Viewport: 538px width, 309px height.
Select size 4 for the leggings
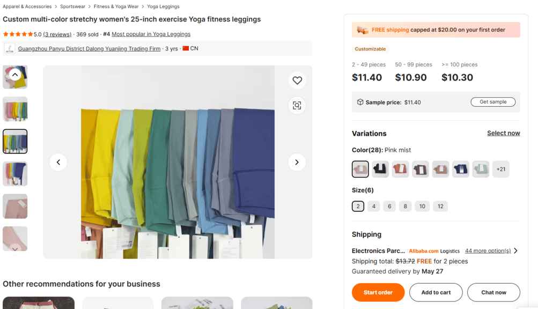(x=373, y=206)
